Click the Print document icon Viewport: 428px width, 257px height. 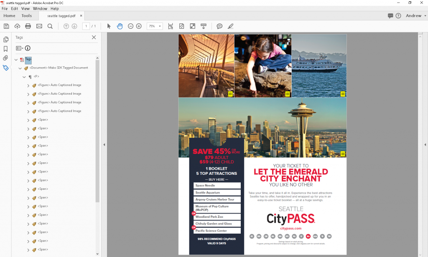click(28, 26)
